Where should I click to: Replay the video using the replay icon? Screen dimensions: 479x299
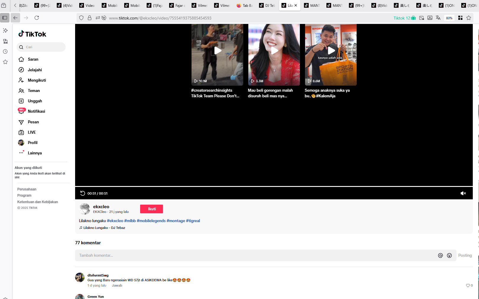click(82, 193)
